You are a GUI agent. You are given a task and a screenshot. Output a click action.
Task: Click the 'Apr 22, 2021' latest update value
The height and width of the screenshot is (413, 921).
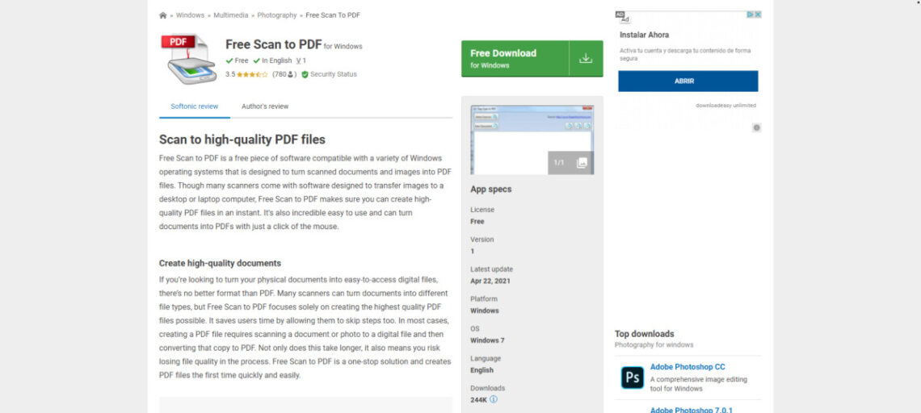(490, 281)
